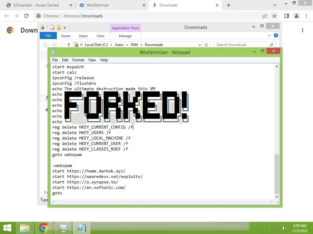Screen dimensions: 313x234
Task: Expand address path overflow chevron before Local Disk
Action: point(81,45)
